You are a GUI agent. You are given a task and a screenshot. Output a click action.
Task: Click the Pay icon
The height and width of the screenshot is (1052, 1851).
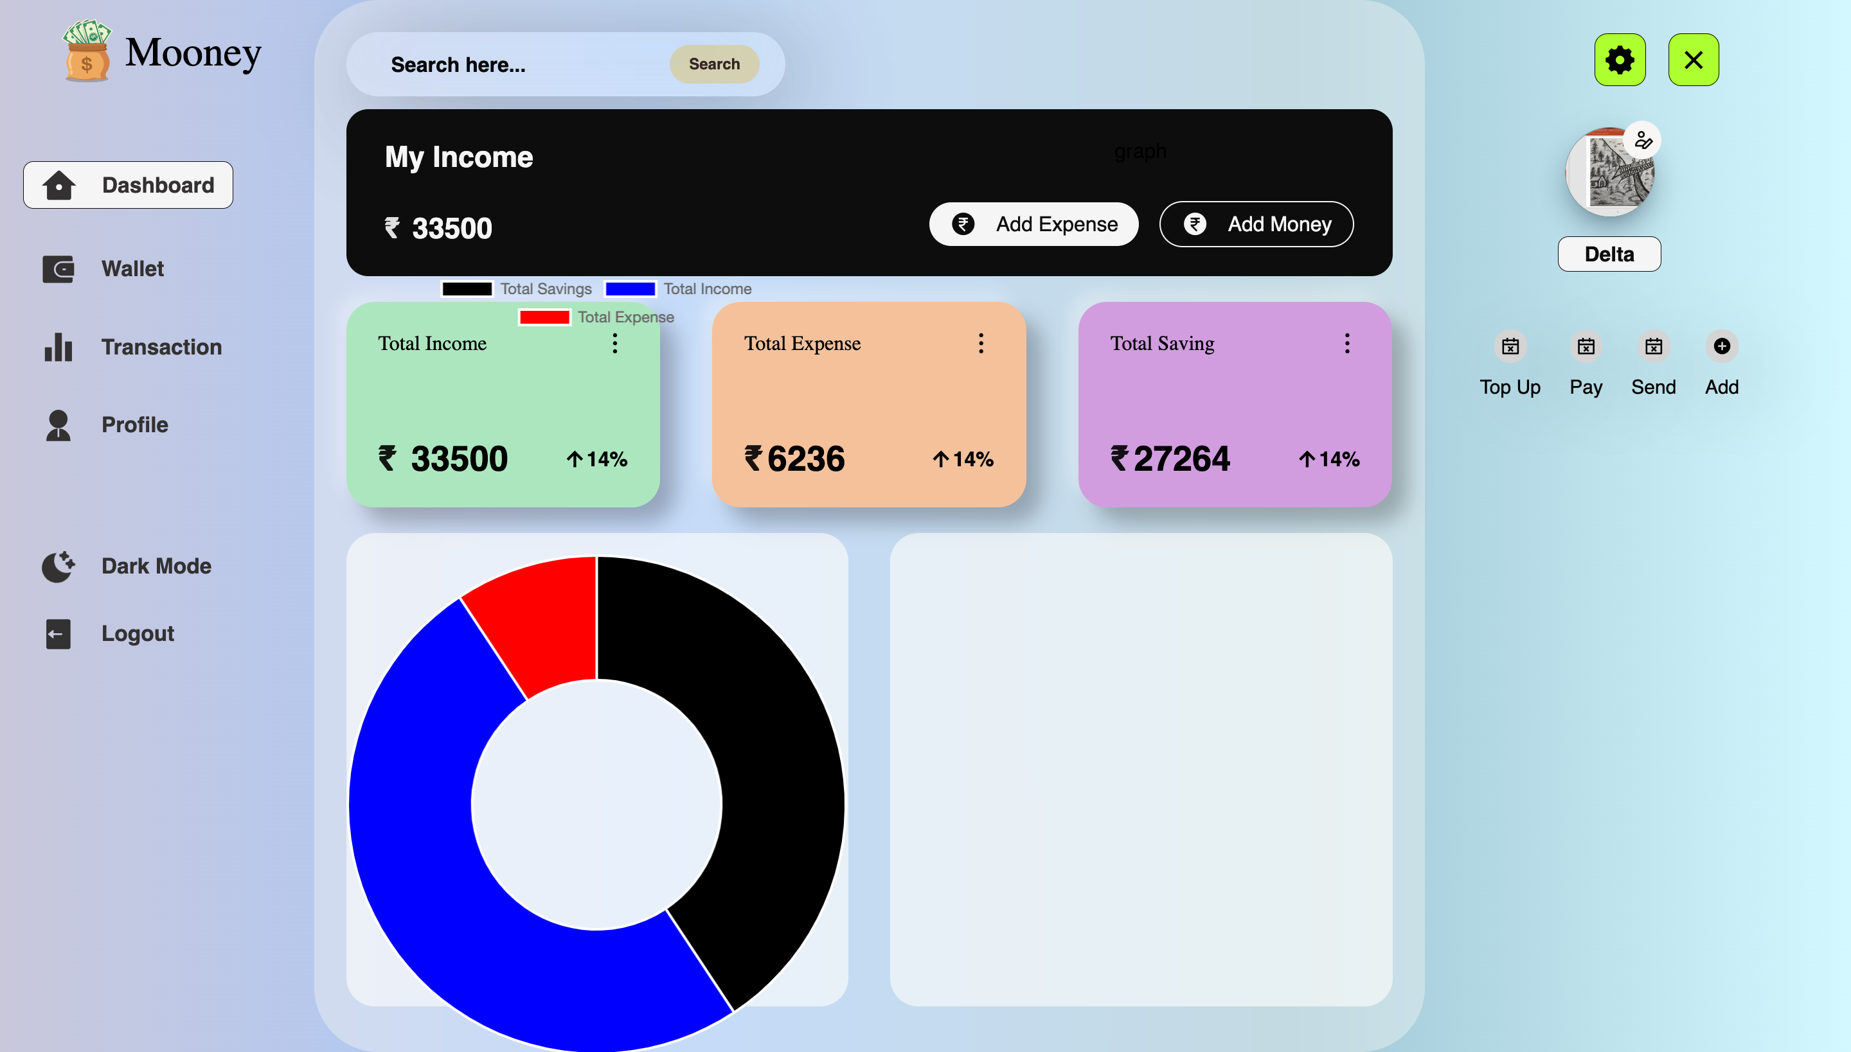tap(1586, 346)
